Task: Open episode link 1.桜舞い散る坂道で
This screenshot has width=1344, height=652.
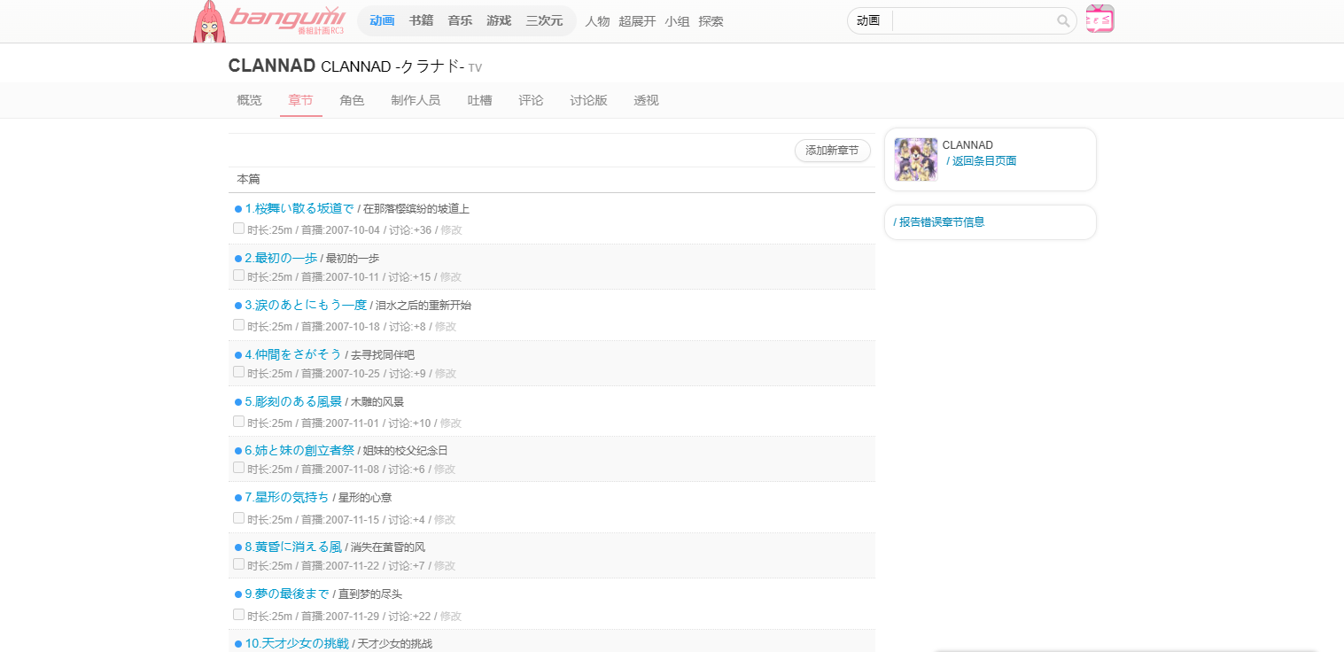Action: click(x=299, y=209)
